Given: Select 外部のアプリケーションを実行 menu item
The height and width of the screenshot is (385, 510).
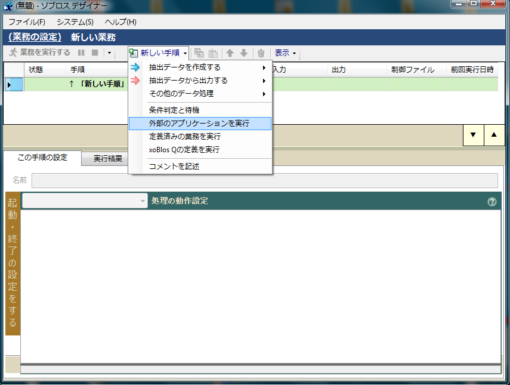Looking at the screenshot, I should [200, 124].
